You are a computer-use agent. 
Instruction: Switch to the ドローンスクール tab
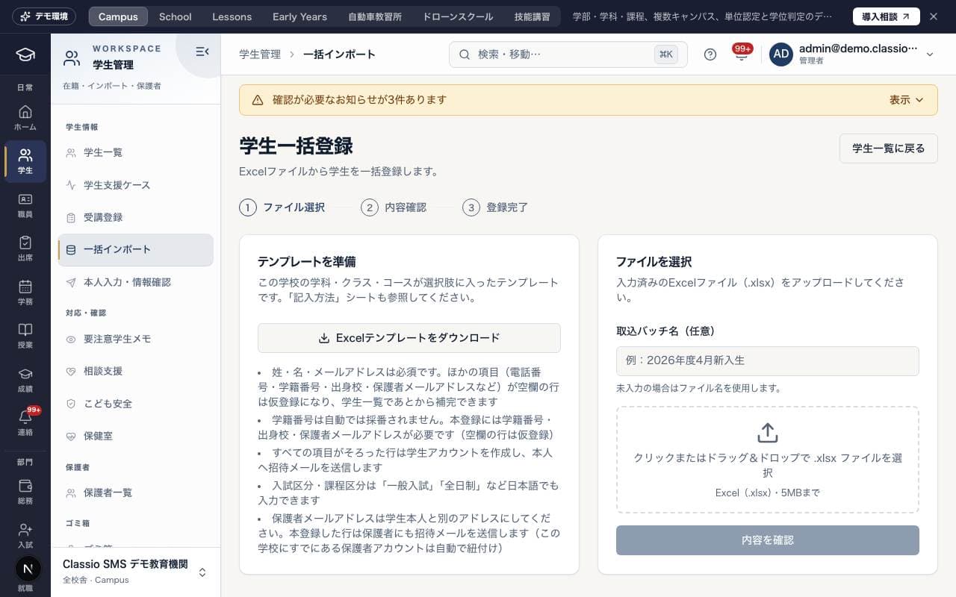458,16
